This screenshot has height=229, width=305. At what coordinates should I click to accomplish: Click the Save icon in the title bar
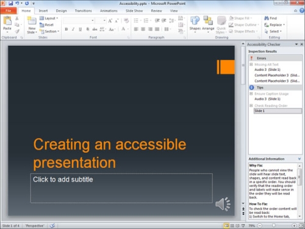click(11, 3)
